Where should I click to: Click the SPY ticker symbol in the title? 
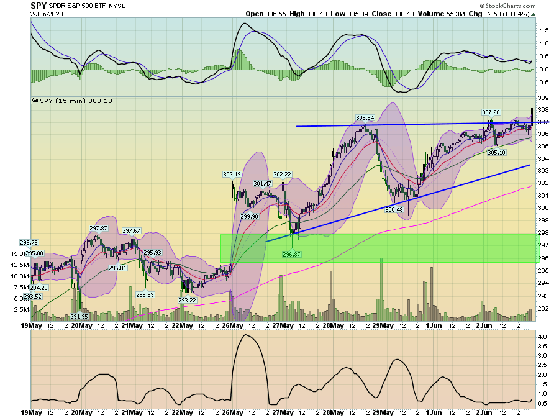click(x=38, y=6)
